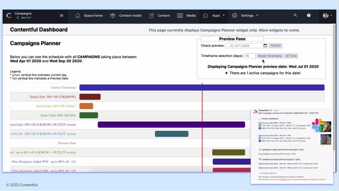
Task: Open the Media section
Action: (x=191, y=16)
